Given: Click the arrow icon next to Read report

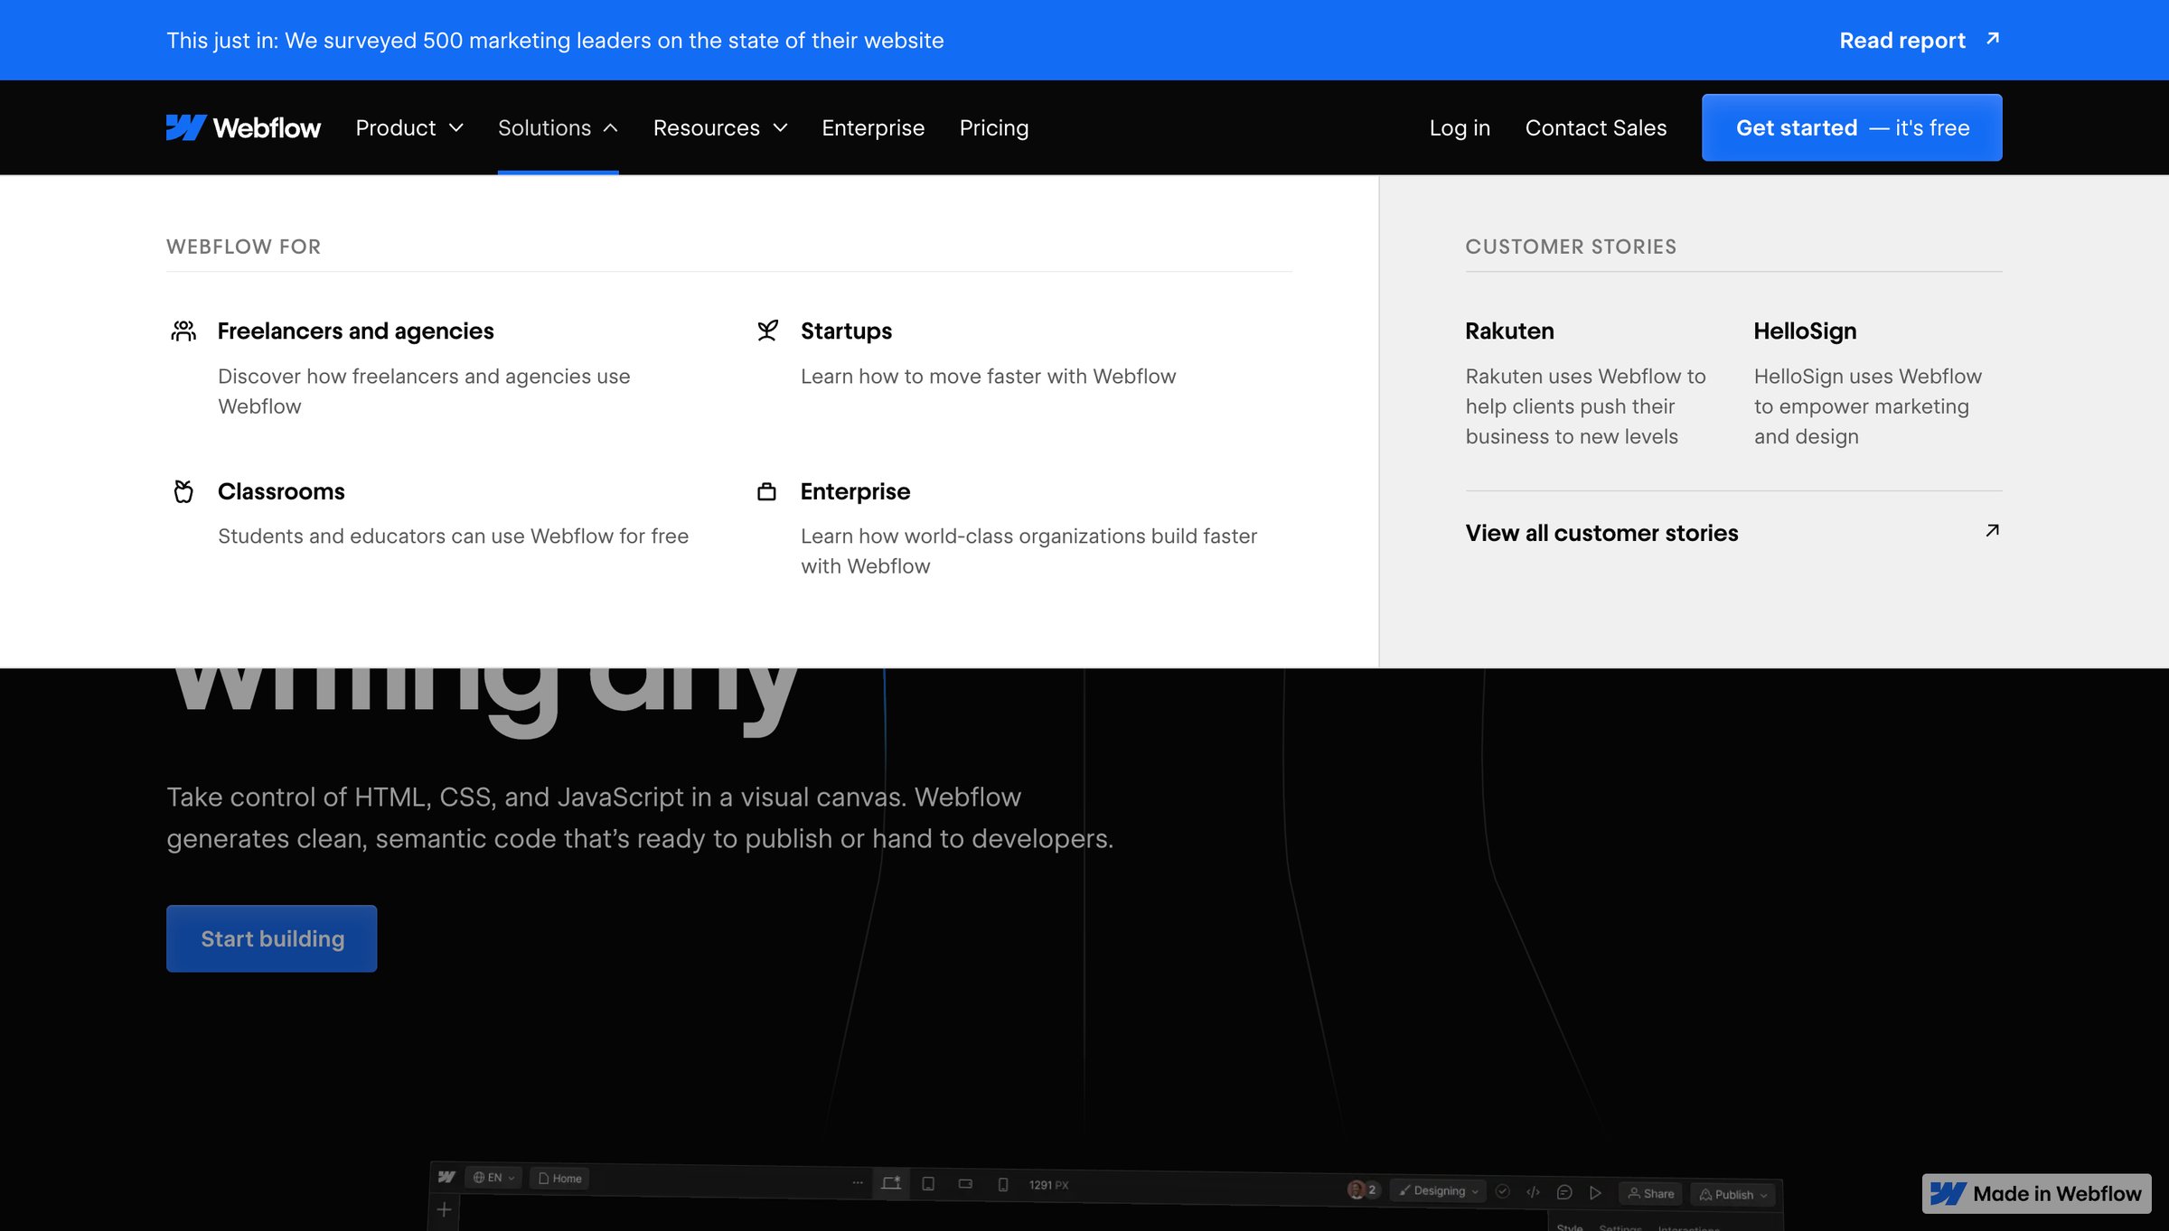Looking at the screenshot, I should click(x=1993, y=39).
